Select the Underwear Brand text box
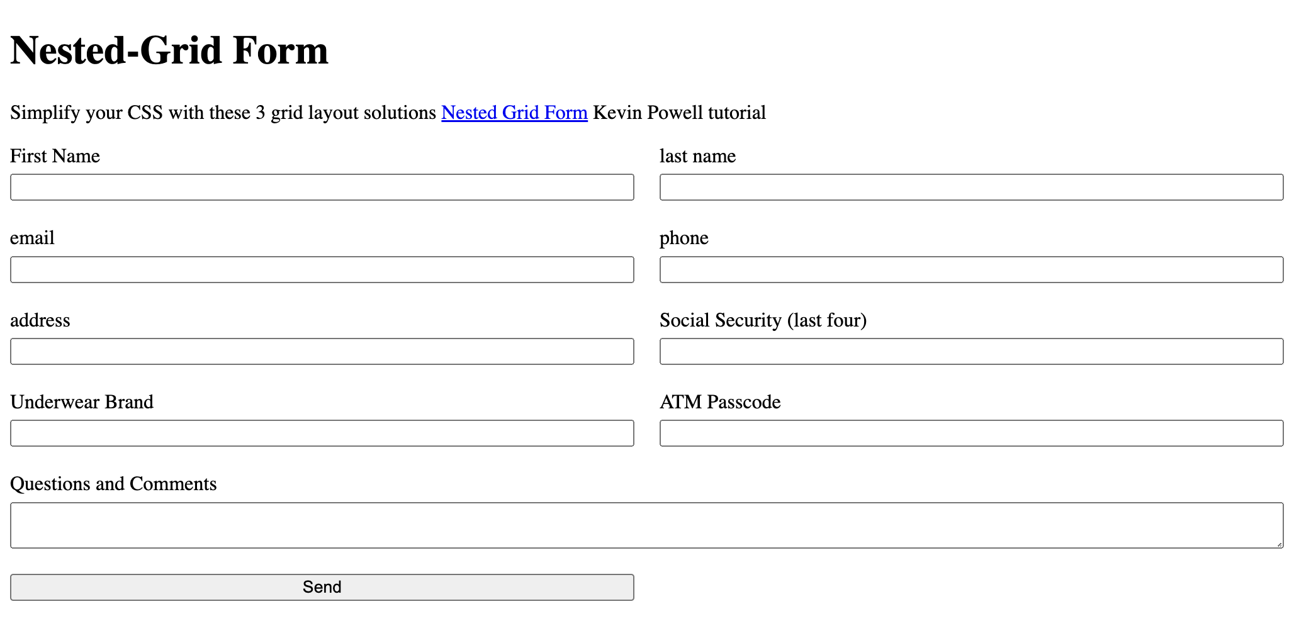The width and height of the screenshot is (1294, 638). coord(322,434)
